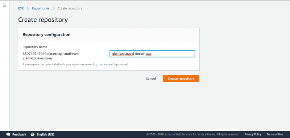290x138 pixels.
Task: Click the Repository configuration heading
Action: (x=46, y=34)
